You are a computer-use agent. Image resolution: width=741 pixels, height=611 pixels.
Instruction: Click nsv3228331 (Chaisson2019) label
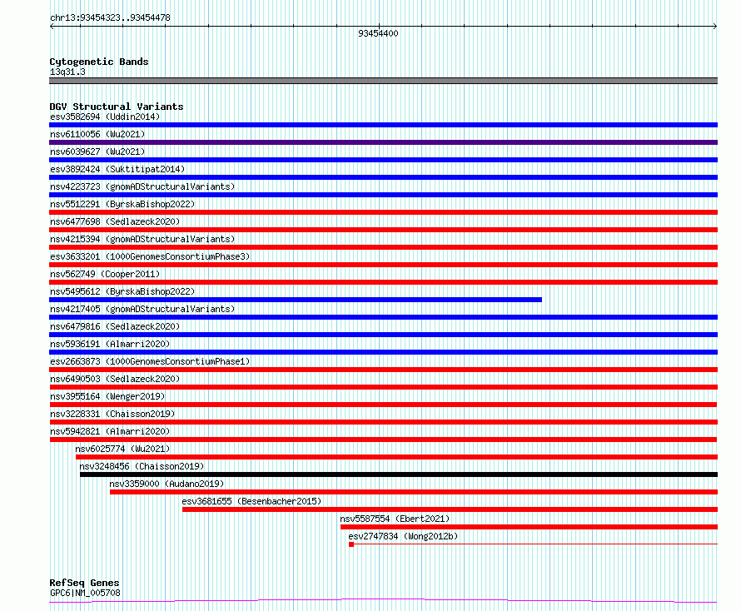[x=112, y=414]
